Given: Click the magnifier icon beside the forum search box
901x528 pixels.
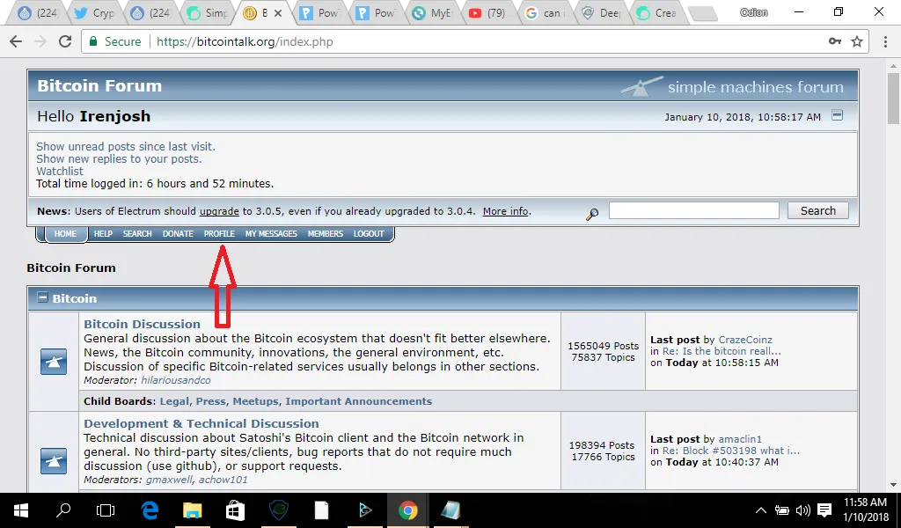Looking at the screenshot, I should tap(592, 215).
